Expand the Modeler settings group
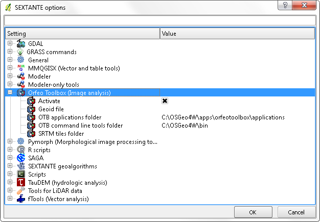Viewport: 320px width, 222px height. point(10,77)
